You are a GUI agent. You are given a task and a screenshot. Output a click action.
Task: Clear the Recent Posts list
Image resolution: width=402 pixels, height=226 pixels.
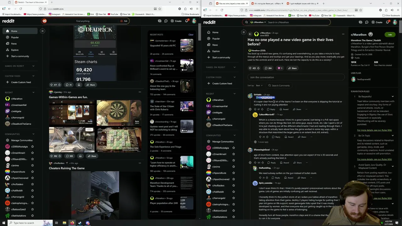191,35
